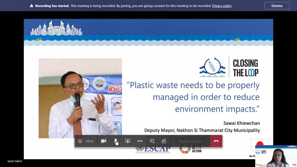Click the red recording indicator dot

[x=80, y=141]
